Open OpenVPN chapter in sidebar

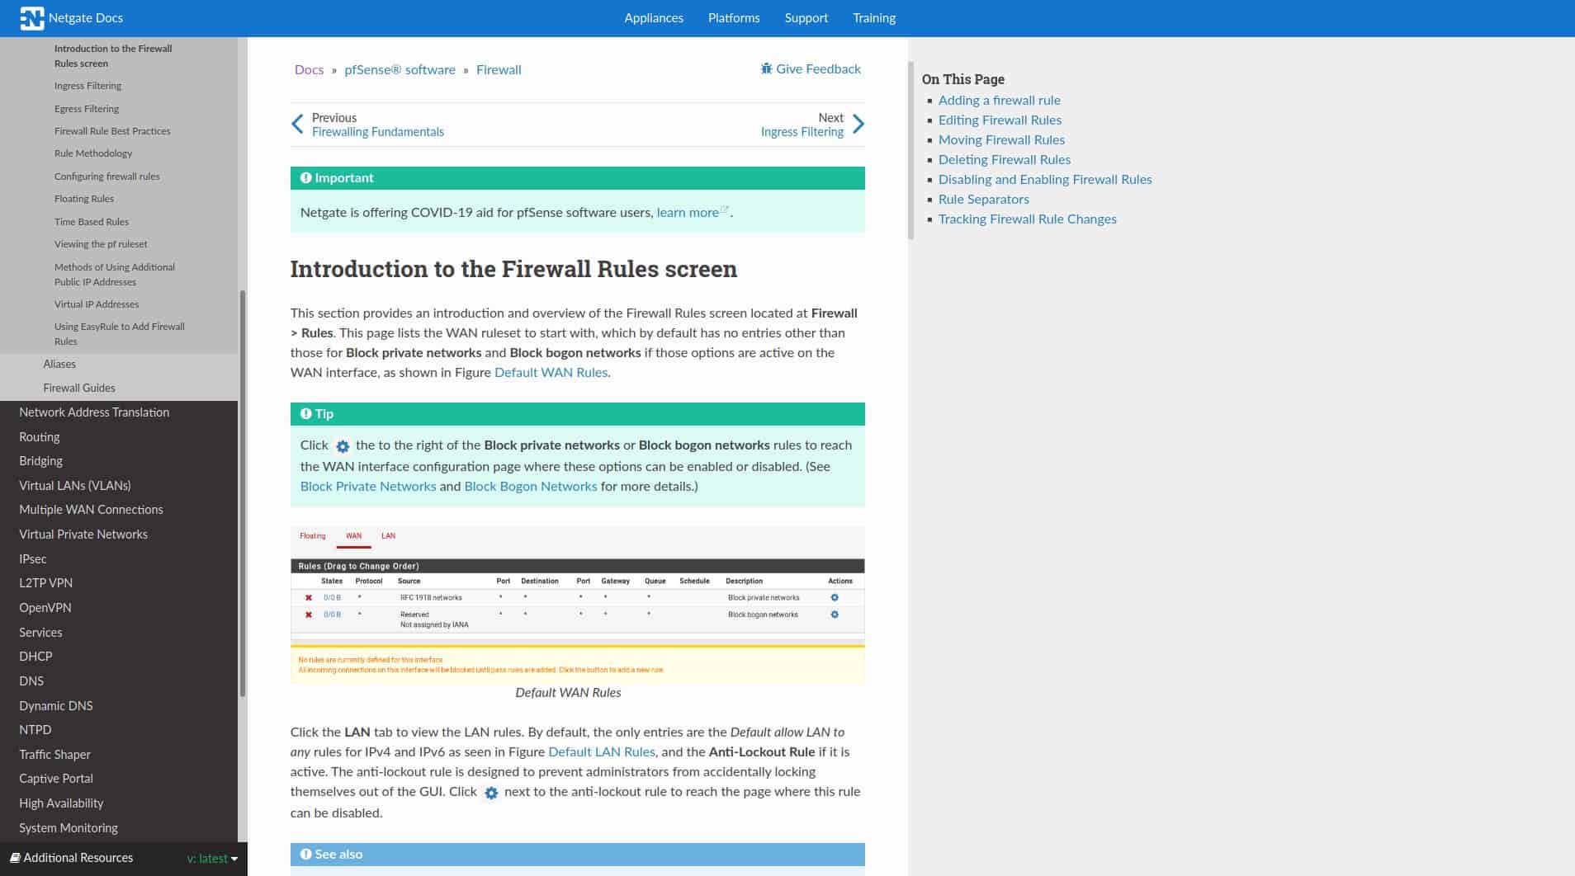(x=45, y=608)
